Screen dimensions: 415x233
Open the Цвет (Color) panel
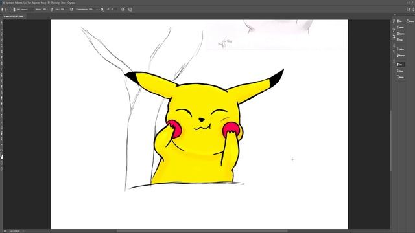point(400,21)
